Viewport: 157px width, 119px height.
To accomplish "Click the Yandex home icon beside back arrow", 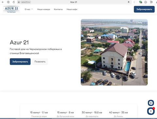I will tap(8, 2).
